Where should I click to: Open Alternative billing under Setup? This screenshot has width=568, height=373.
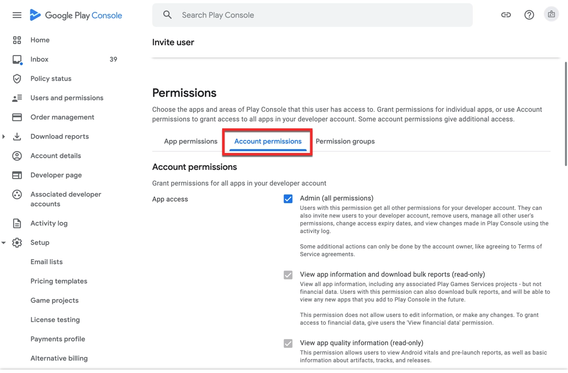[59, 359]
